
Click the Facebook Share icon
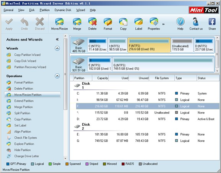tap(212, 22)
